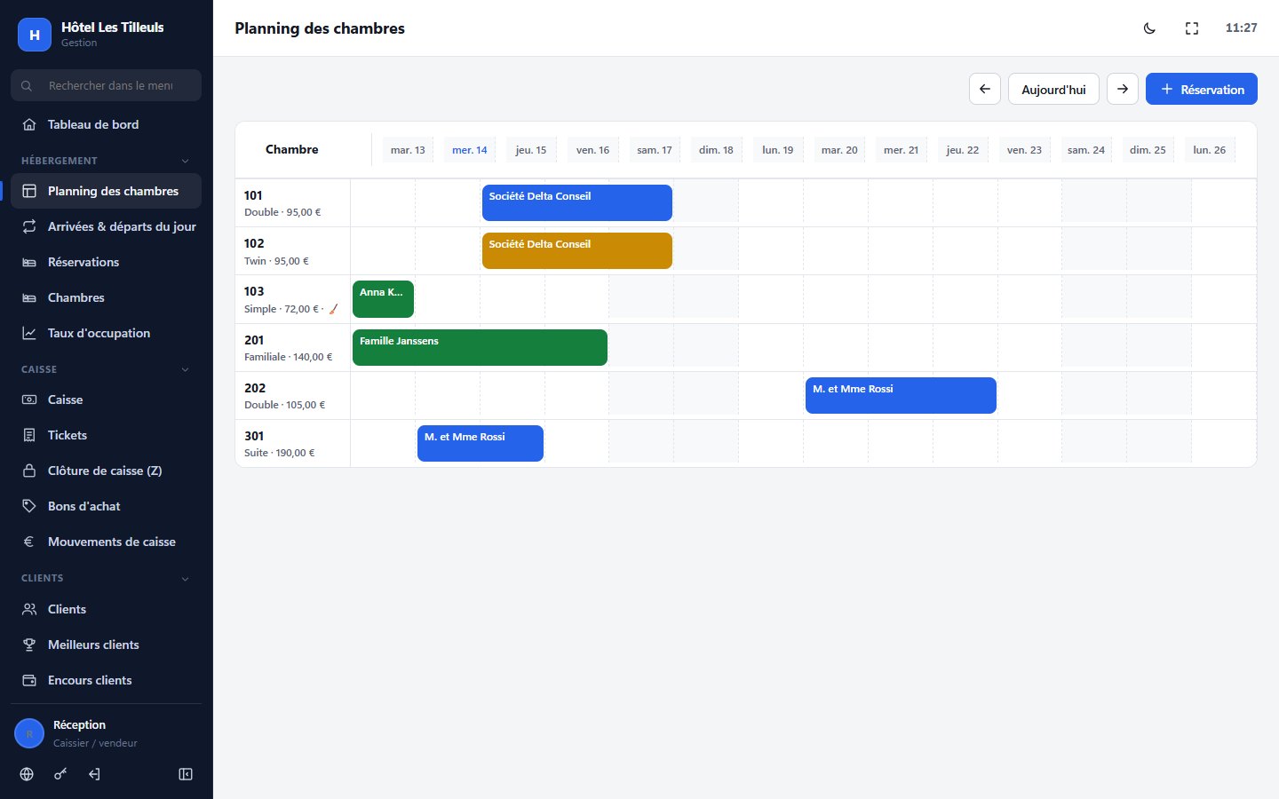Click the house icon for Tableau de bord

tap(29, 124)
